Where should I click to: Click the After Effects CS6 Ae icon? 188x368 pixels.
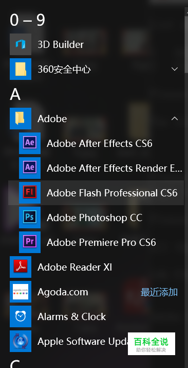coord(30,143)
